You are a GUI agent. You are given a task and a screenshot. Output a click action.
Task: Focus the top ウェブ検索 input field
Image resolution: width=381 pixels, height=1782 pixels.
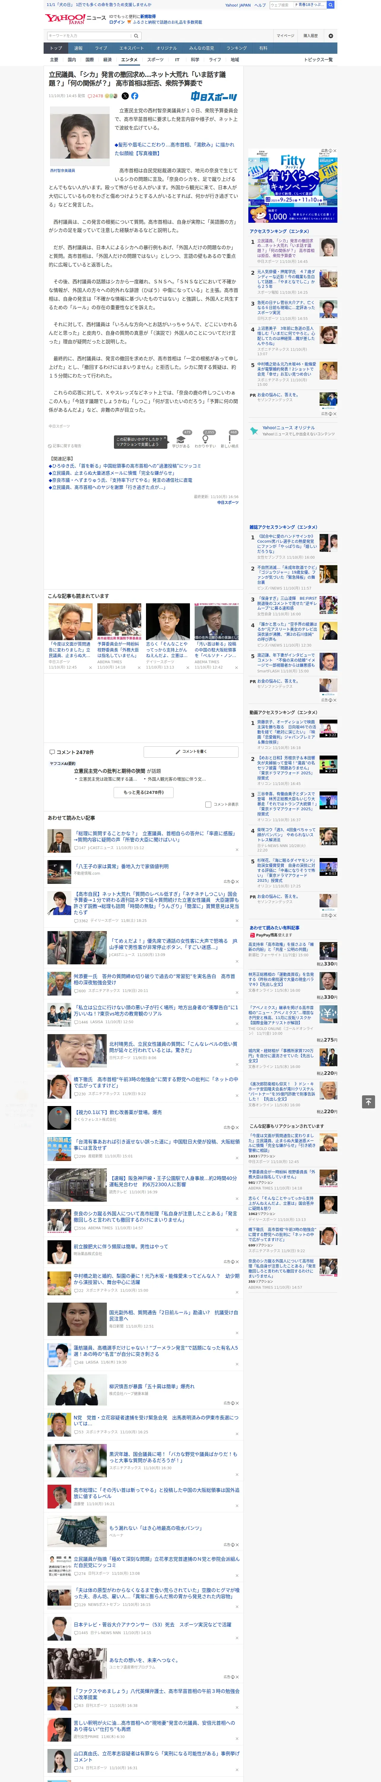point(281,5)
